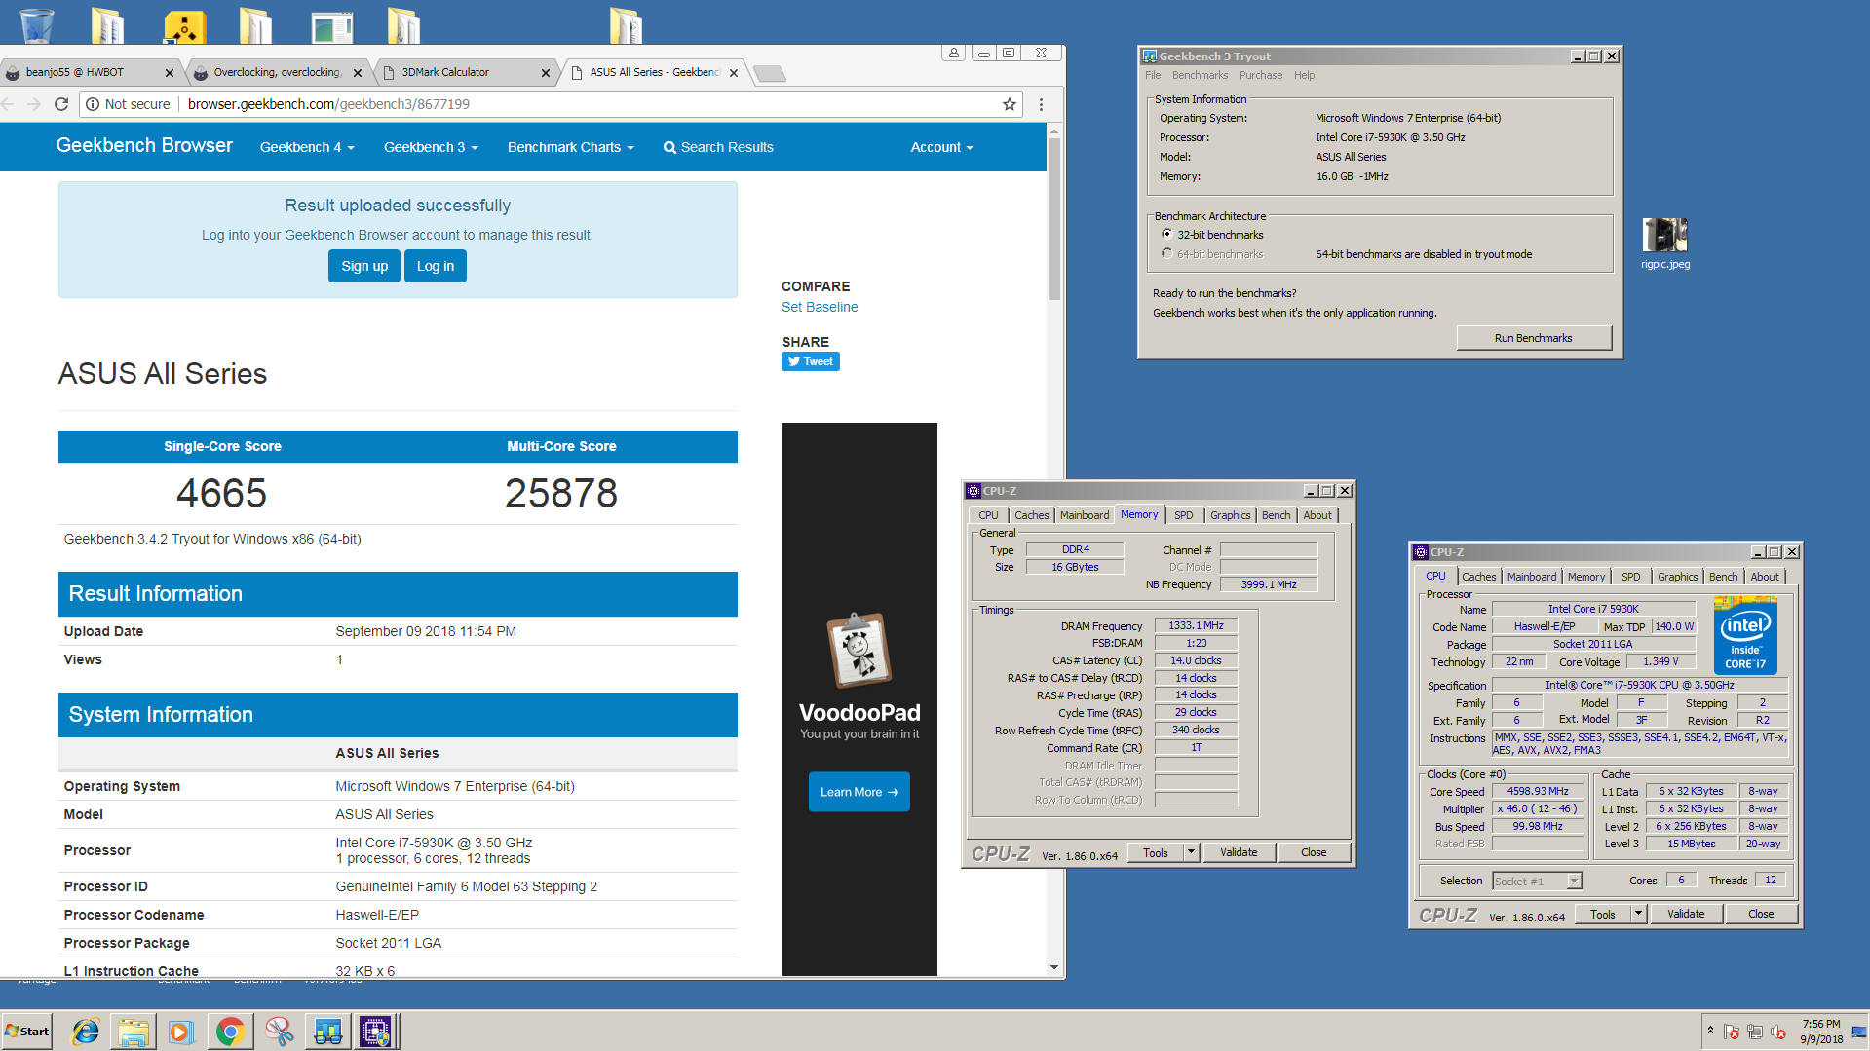Open the Bench tab in Memory CPU-Z window

point(1276,515)
